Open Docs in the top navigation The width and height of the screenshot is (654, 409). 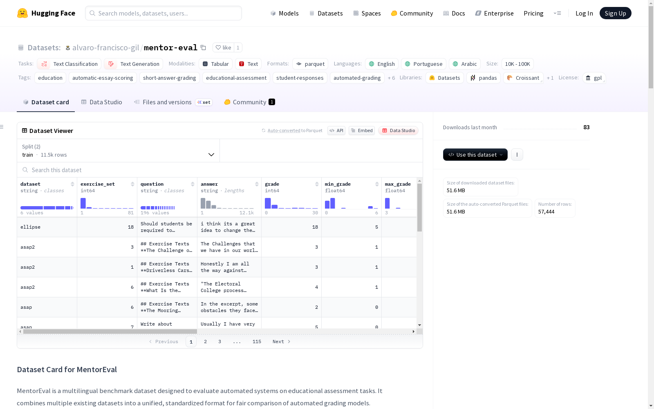click(x=454, y=13)
